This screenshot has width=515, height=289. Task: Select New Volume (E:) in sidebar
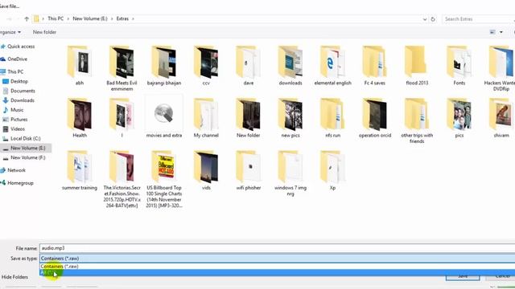26,148
